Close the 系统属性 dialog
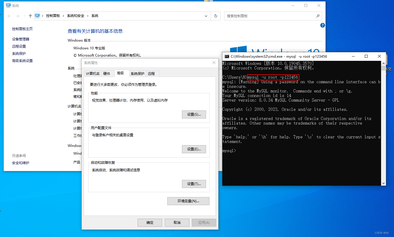 pyautogui.click(x=214, y=63)
